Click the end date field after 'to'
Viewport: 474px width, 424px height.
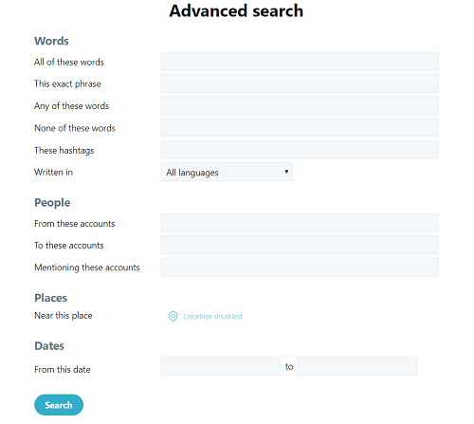point(357,366)
